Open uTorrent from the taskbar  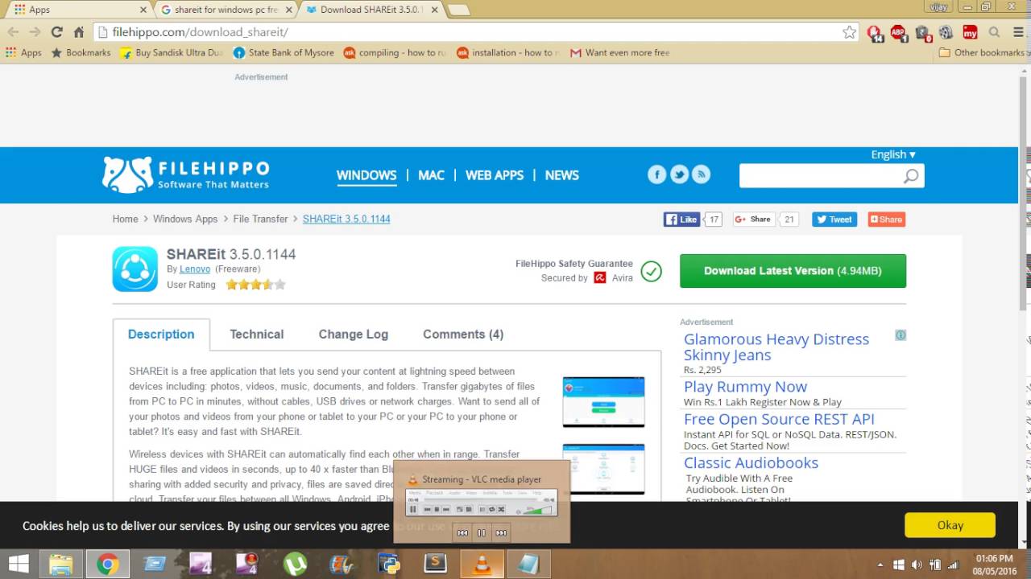(296, 564)
